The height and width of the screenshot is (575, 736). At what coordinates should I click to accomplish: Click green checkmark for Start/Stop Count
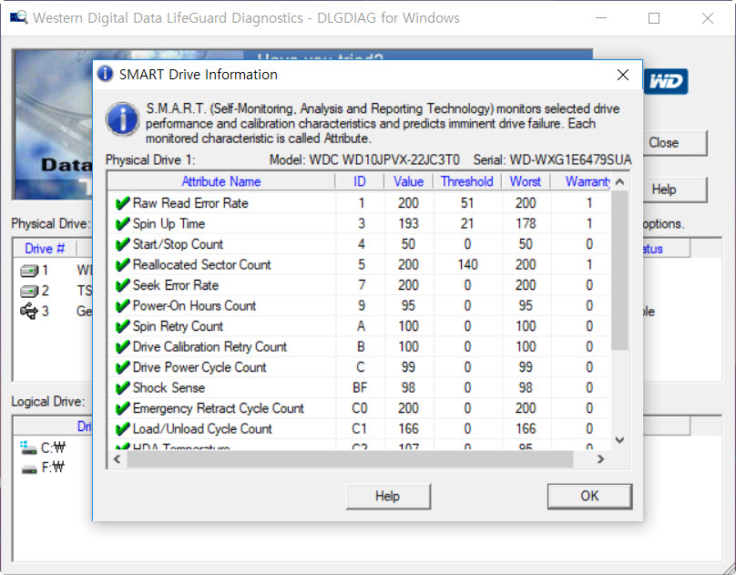[122, 244]
